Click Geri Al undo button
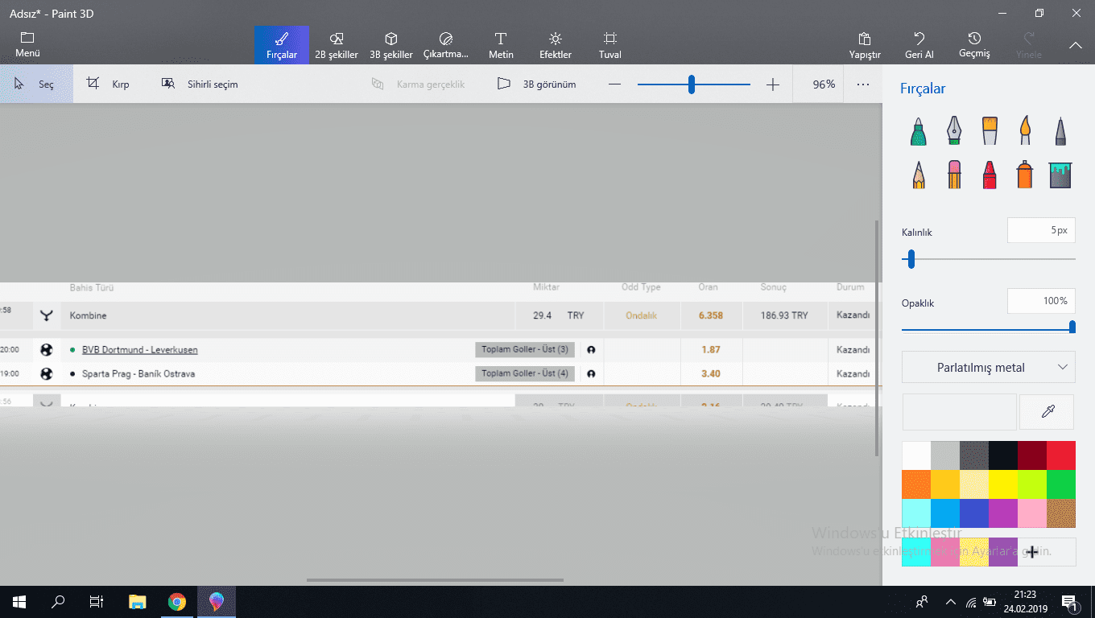The image size is (1095, 618). [x=919, y=45]
